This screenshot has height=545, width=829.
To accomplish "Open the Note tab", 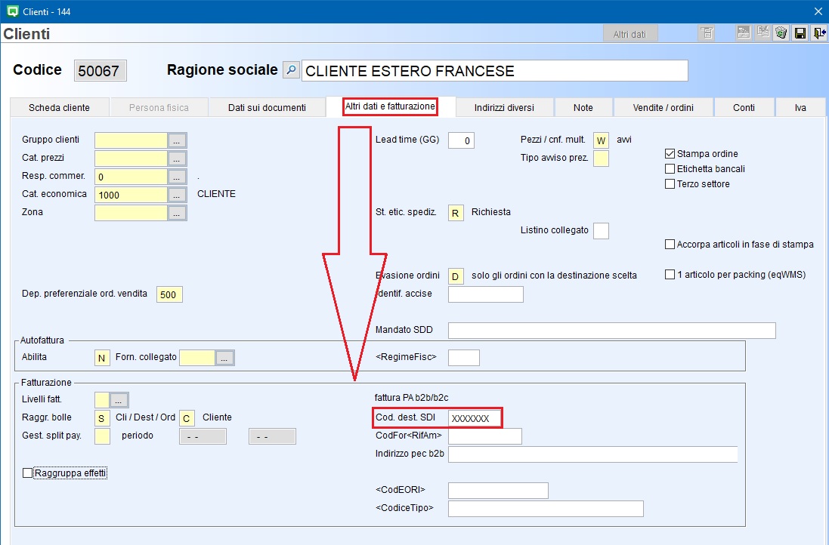I will [583, 107].
